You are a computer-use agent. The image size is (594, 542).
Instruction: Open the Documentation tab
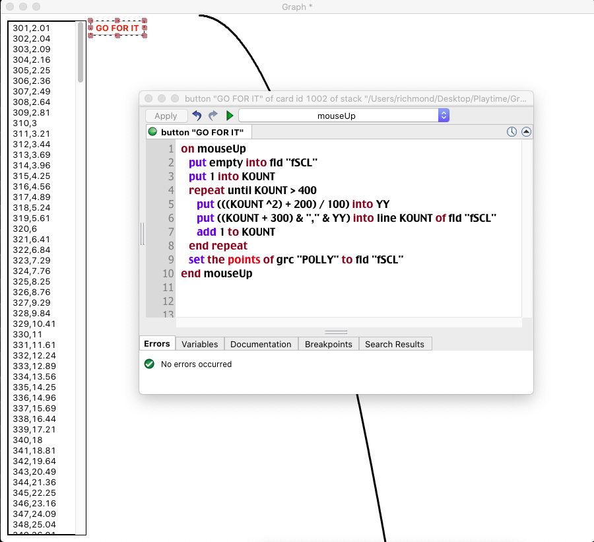(x=261, y=344)
